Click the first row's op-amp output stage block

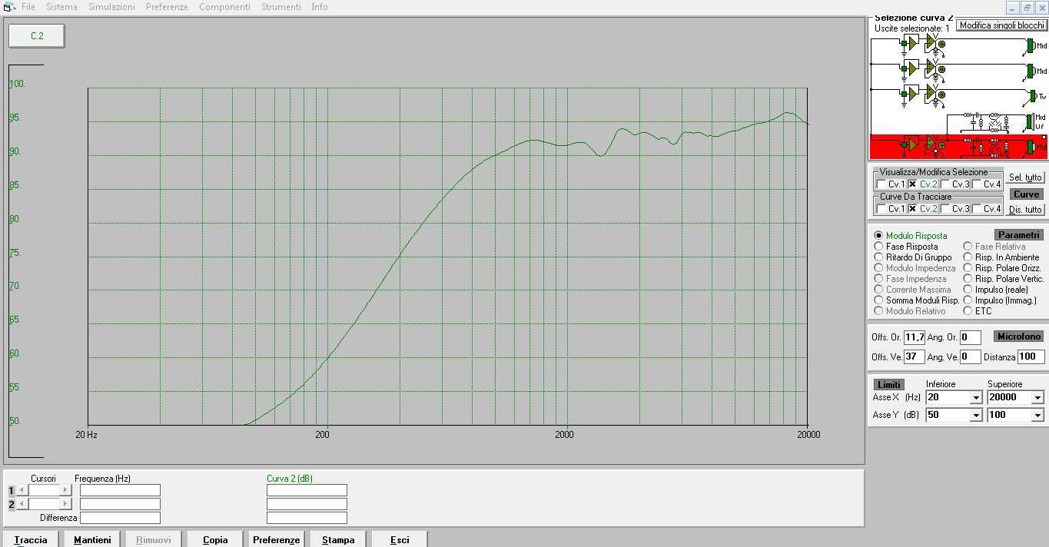pyautogui.click(x=934, y=45)
